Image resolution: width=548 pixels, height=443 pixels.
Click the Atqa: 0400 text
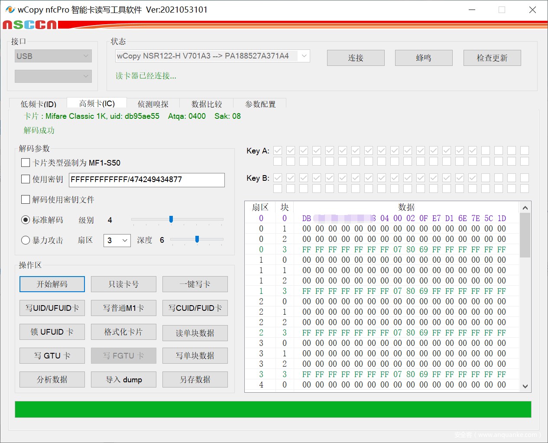click(x=187, y=116)
